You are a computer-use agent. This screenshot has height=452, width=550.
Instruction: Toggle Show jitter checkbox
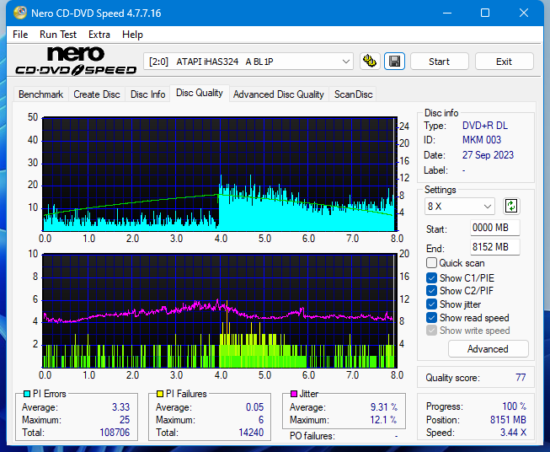(431, 304)
